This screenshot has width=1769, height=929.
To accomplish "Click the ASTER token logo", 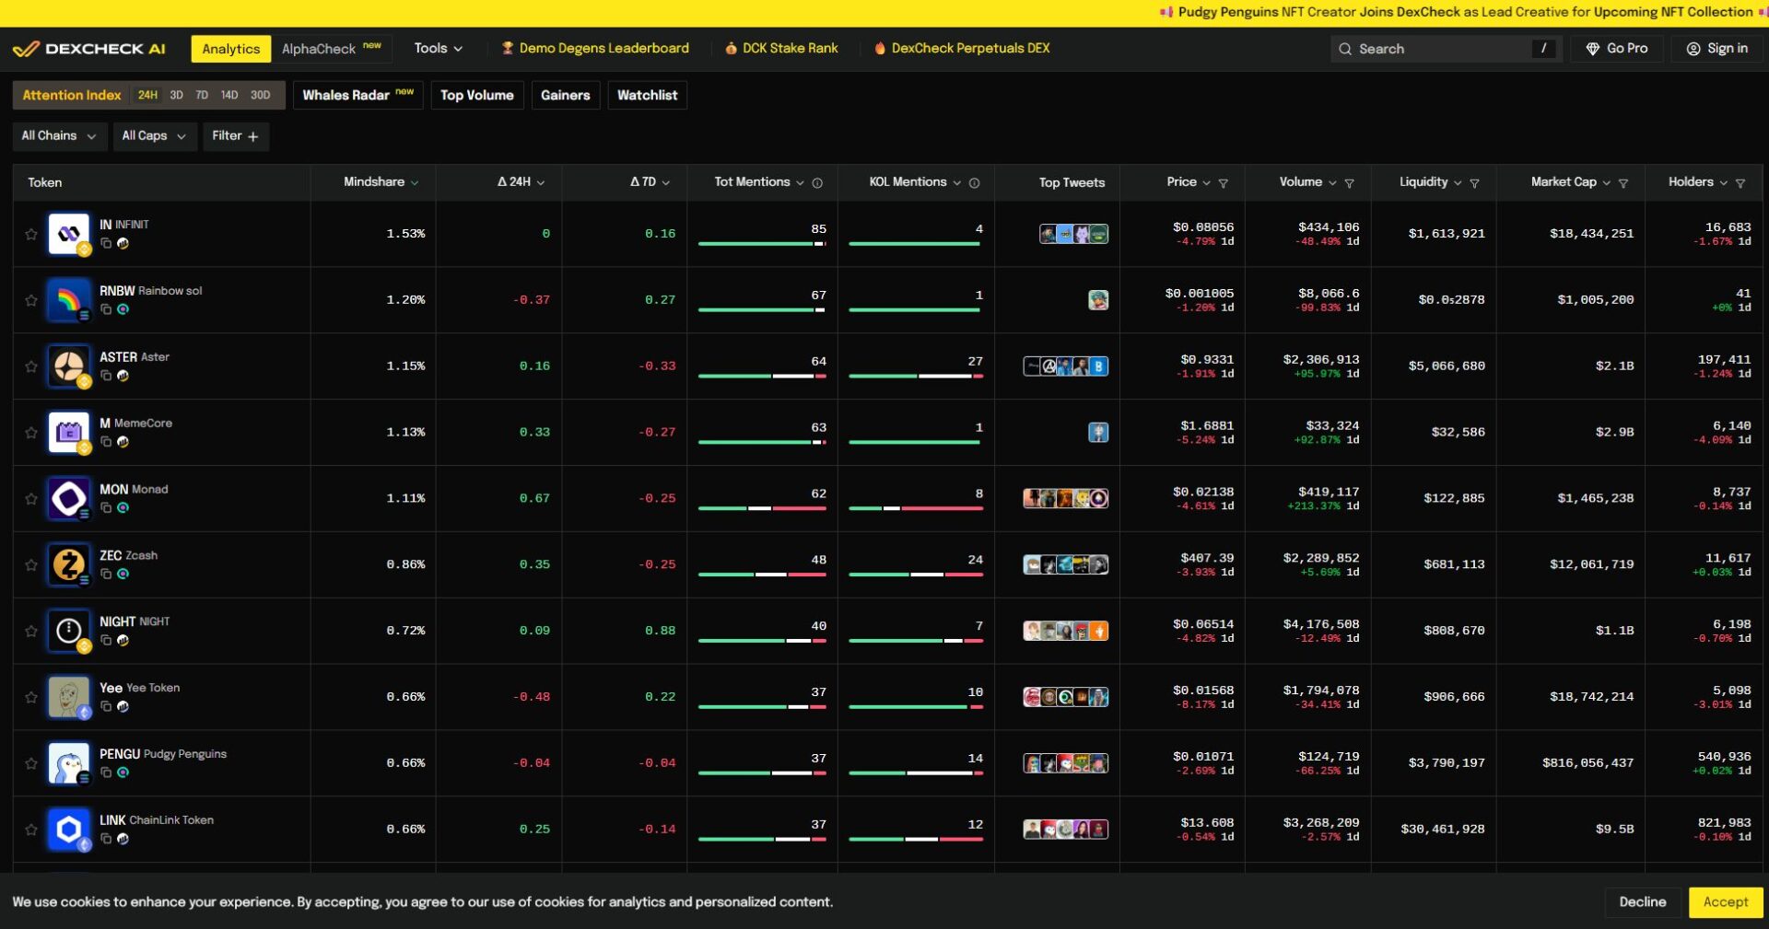I will [x=69, y=366].
